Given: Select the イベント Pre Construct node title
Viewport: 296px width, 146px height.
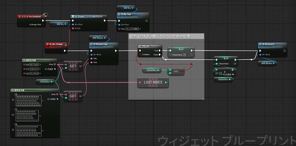Looking at the screenshot, I should coord(31,17).
